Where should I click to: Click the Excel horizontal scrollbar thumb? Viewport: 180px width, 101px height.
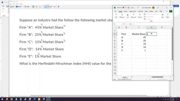point(157,77)
